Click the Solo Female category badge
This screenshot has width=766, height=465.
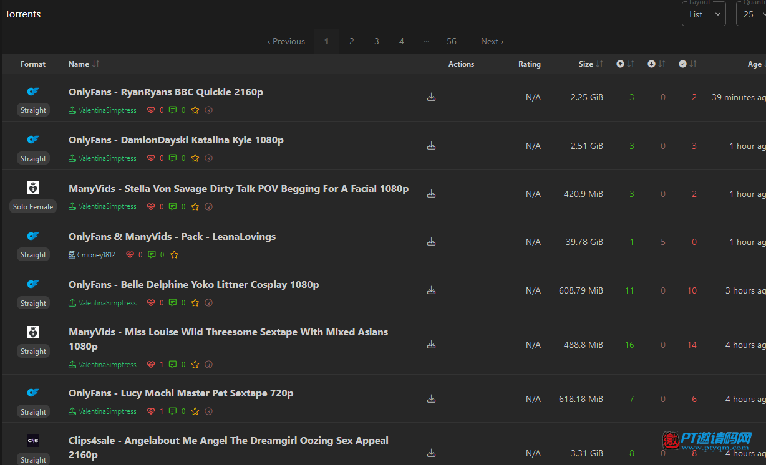[x=33, y=206]
